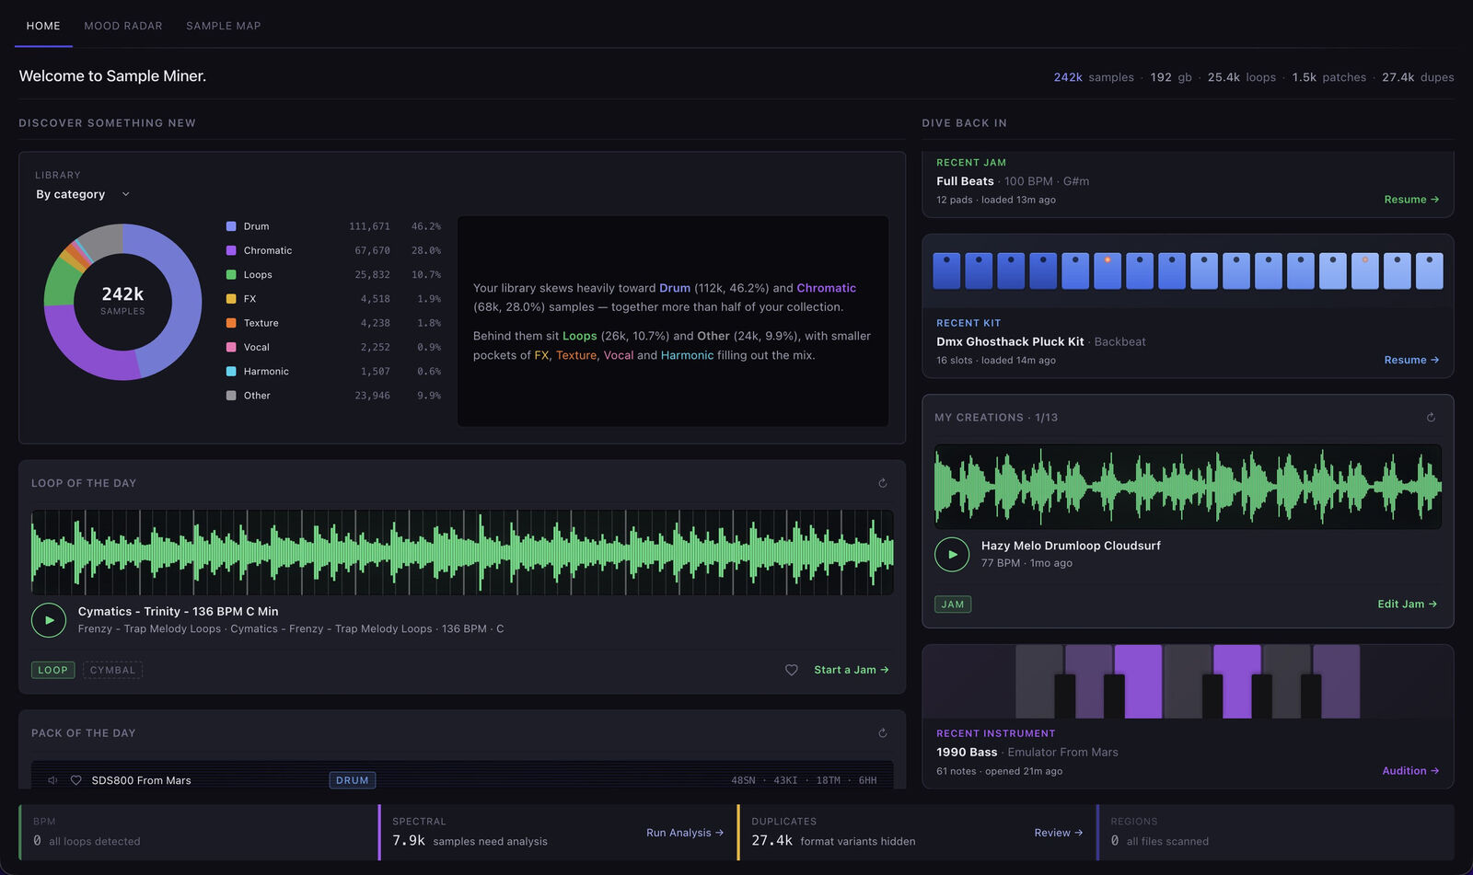
Task: Resume the Dmx Ghosthack Pluck Kit
Action: [x=1411, y=360]
